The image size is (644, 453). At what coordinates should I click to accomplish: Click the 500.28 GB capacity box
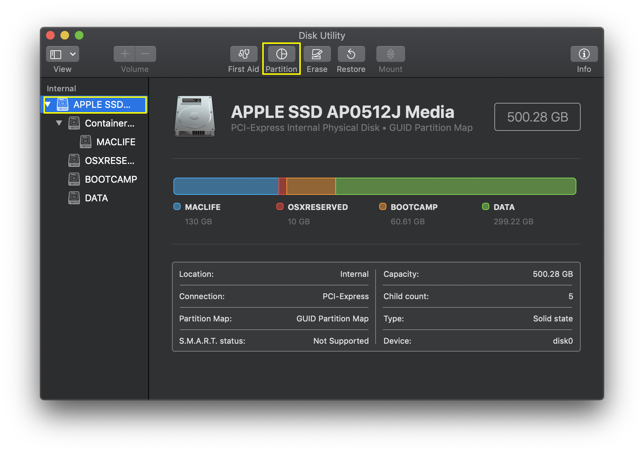tap(537, 117)
